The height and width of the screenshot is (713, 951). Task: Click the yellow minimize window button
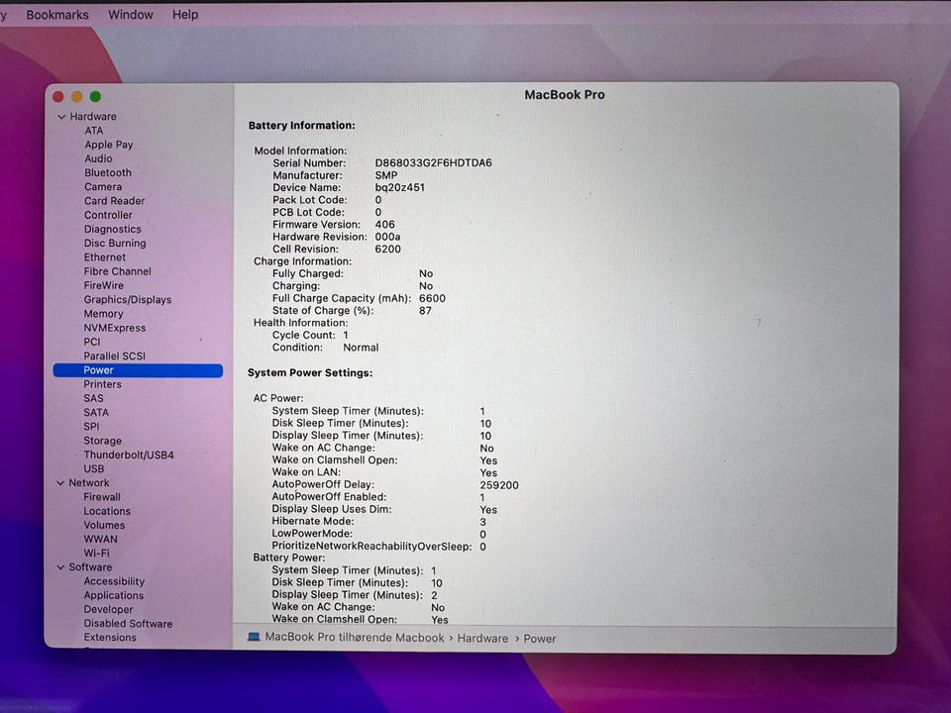[x=77, y=96]
